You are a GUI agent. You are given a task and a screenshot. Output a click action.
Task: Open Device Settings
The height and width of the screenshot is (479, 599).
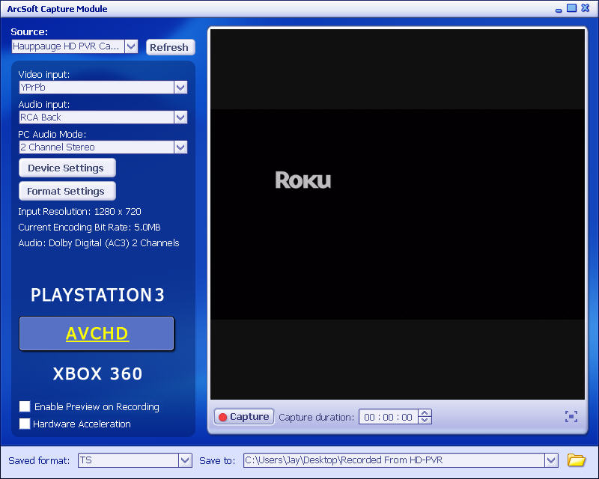pyautogui.click(x=67, y=168)
